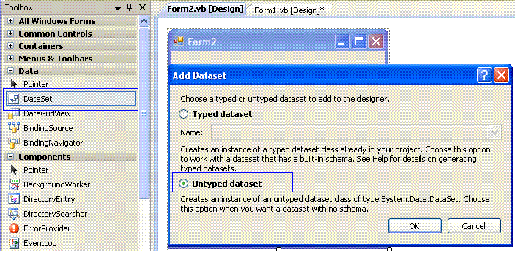Pick the DirectorySearcher icon
Image resolution: width=515 pixels, height=273 pixels.
14,214
